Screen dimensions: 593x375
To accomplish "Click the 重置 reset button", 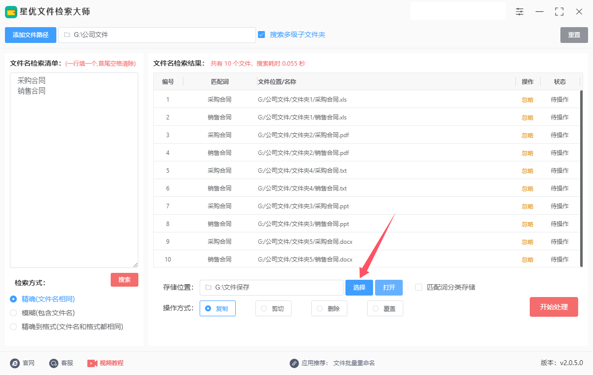I will (574, 35).
